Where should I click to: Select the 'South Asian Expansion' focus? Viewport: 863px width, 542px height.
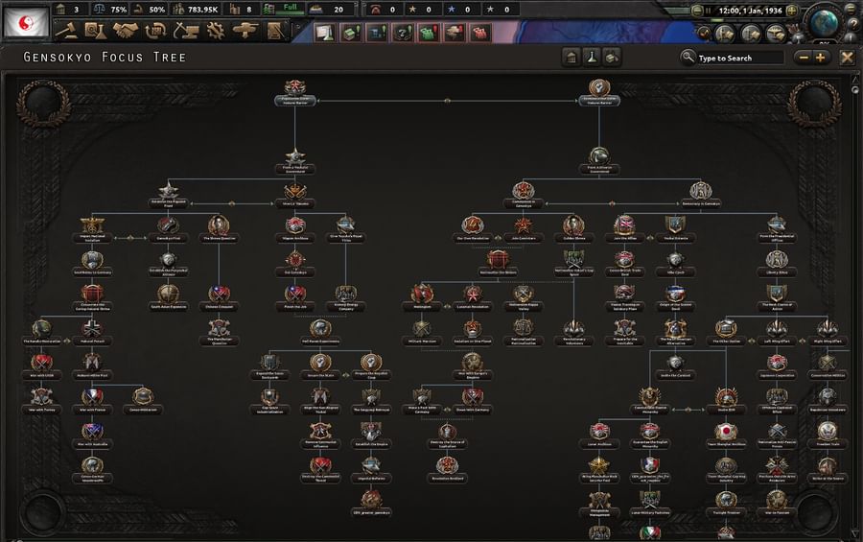[169, 298]
